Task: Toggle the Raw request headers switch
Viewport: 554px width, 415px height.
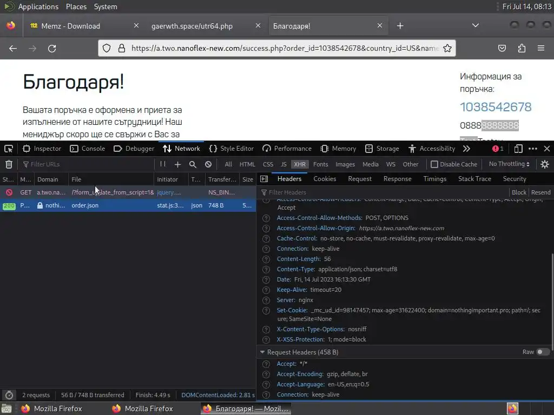Action: pos(543,352)
